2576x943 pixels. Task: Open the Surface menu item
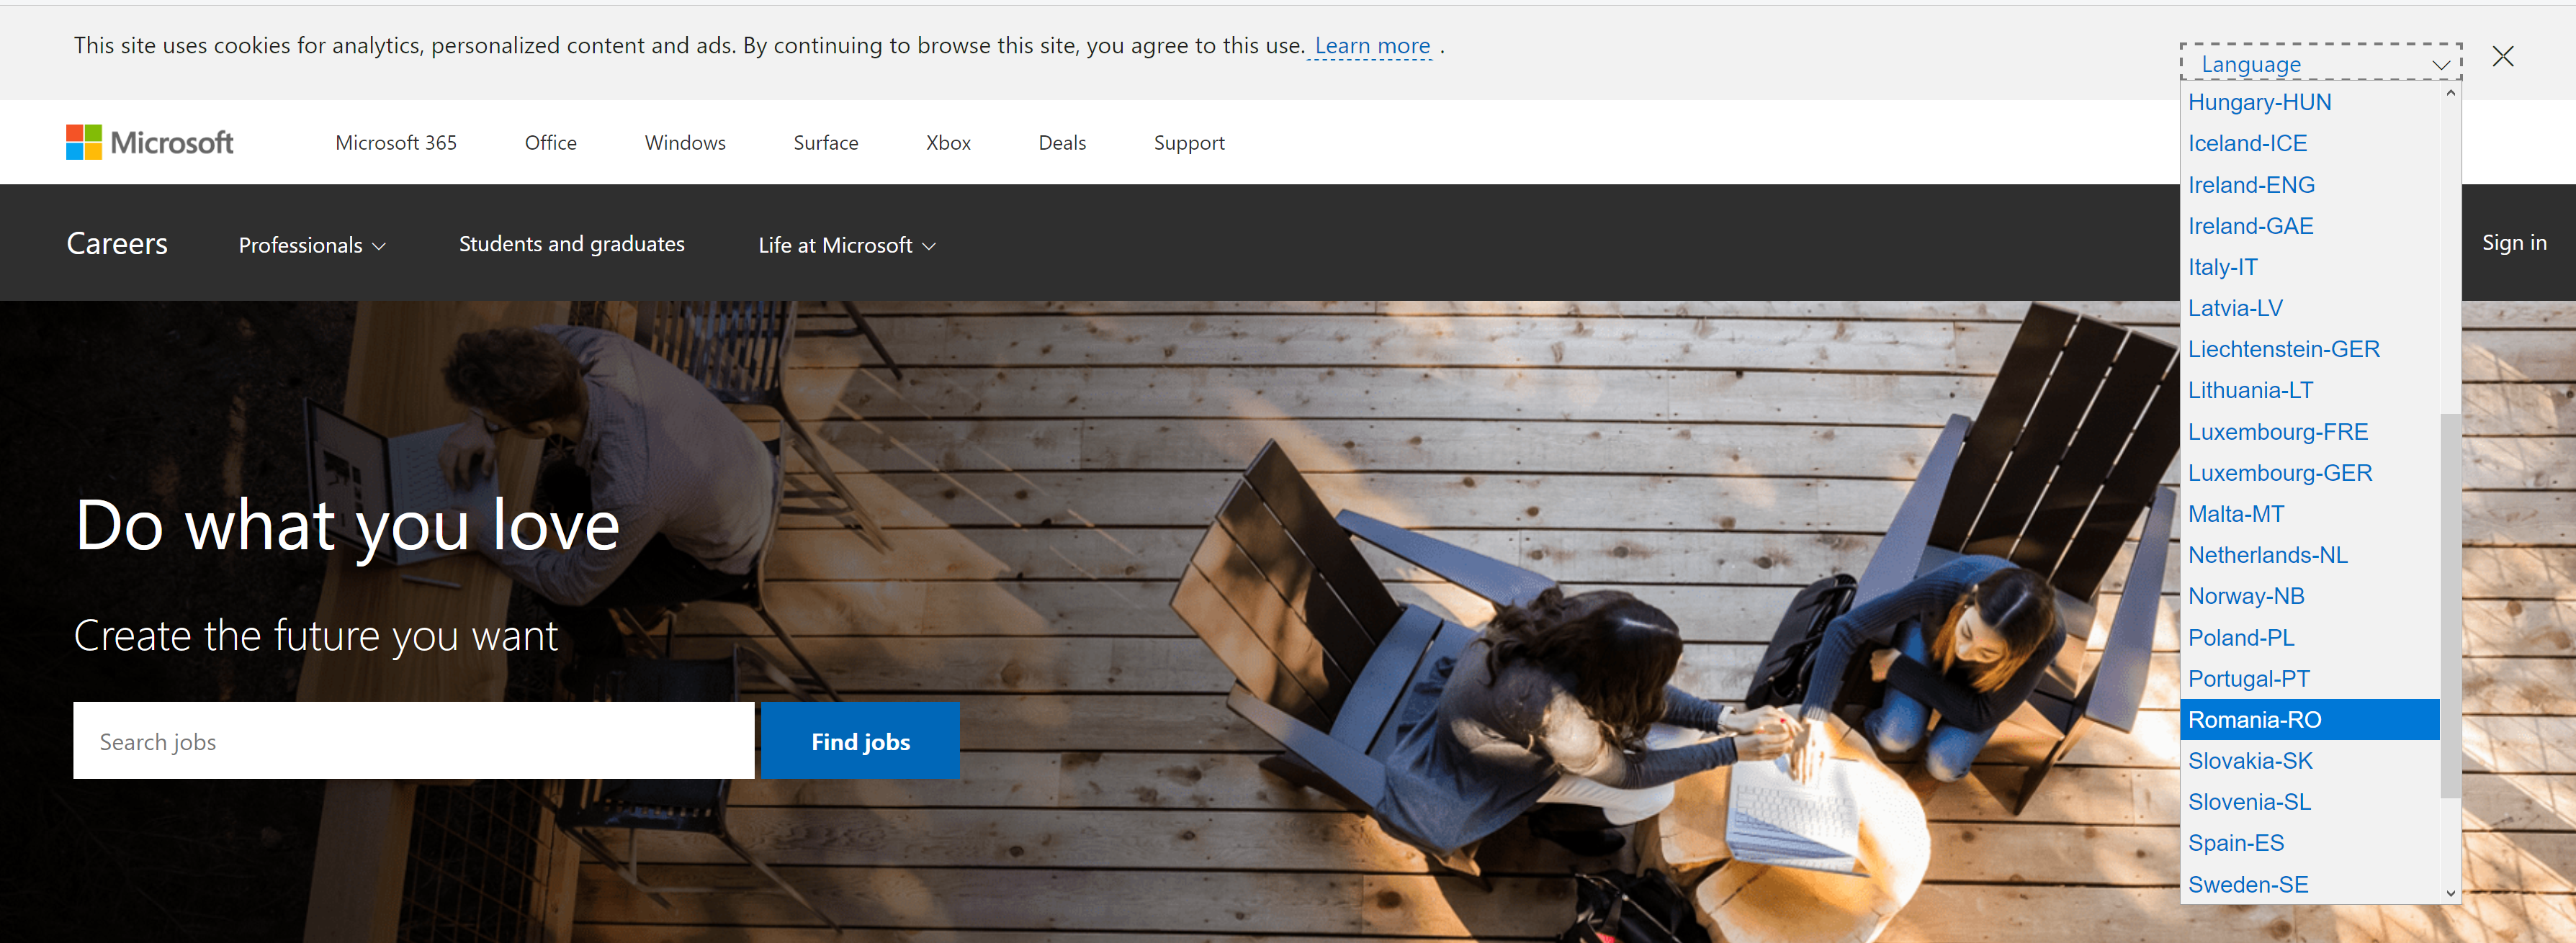click(x=826, y=142)
